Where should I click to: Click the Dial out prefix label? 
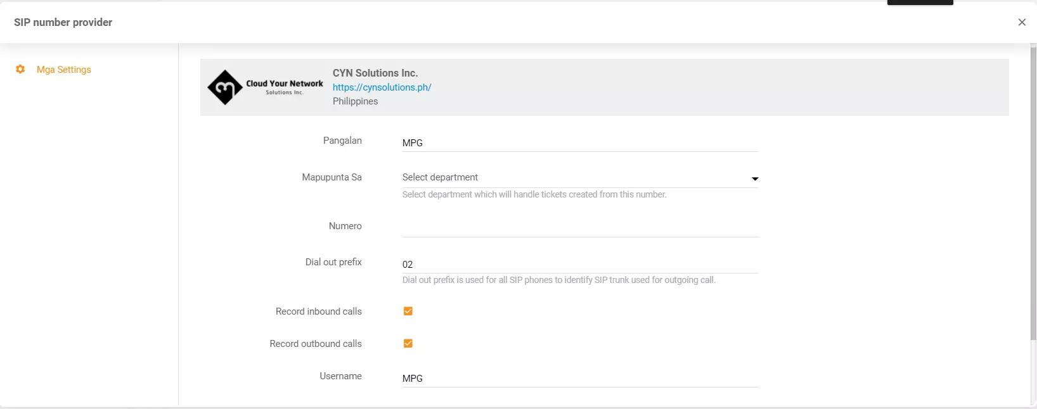[333, 262]
